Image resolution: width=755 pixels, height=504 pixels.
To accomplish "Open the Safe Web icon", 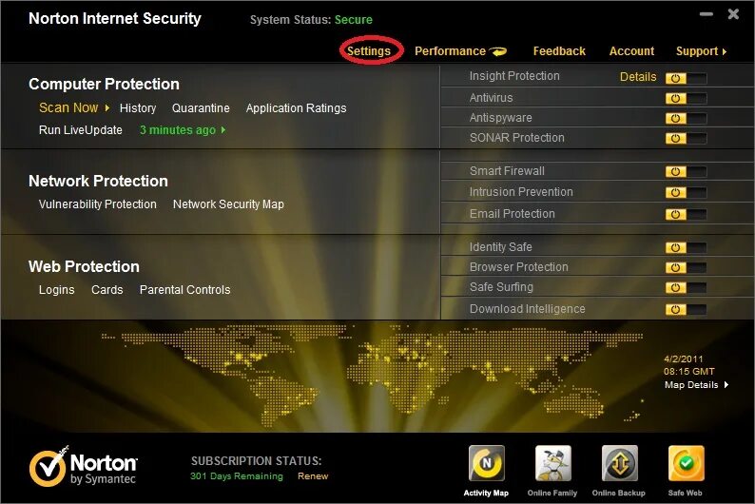I will 686,463.
